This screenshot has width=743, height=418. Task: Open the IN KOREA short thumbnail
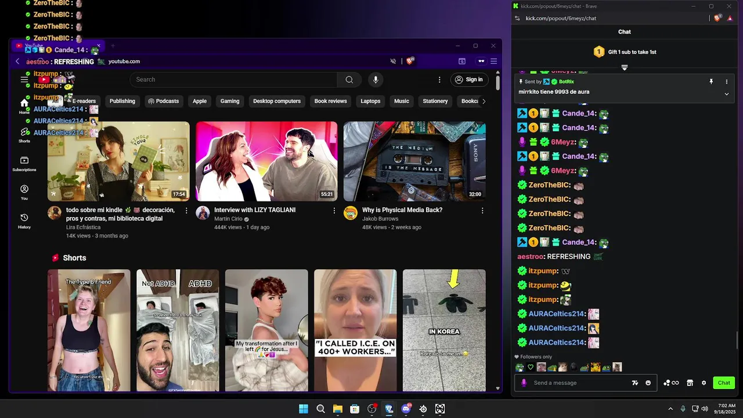pos(444,330)
